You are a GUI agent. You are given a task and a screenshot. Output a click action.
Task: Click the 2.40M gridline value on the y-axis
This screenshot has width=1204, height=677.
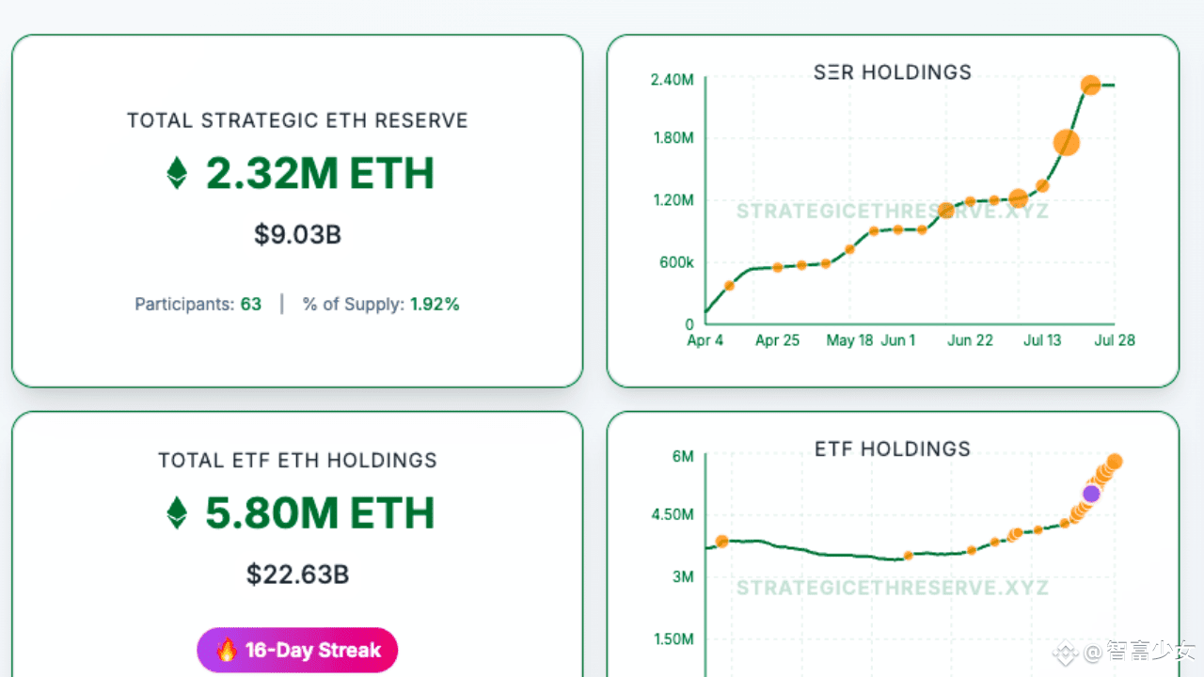671,80
